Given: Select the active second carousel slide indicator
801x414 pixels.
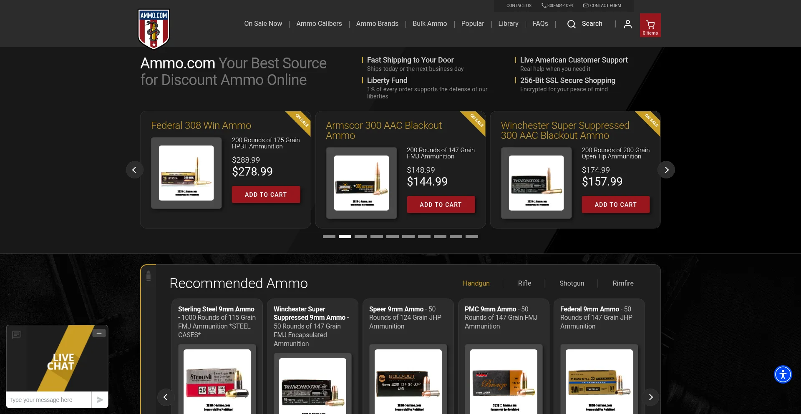Looking at the screenshot, I should coord(345,236).
